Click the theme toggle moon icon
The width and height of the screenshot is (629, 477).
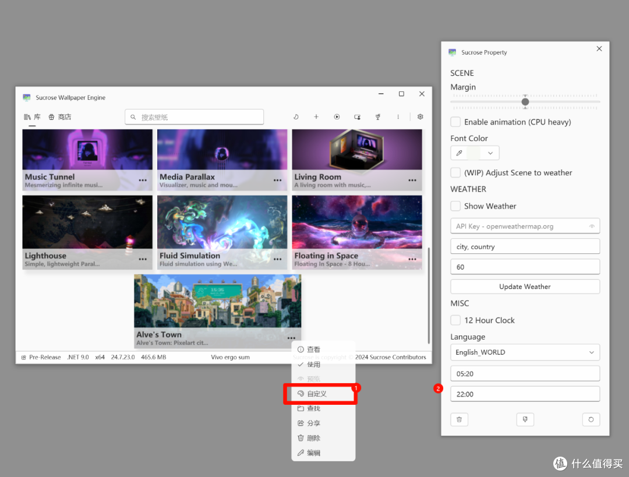[x=296, y=116]
